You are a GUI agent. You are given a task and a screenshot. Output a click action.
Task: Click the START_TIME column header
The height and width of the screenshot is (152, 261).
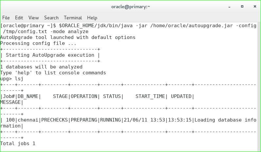[x=150, y=96]
